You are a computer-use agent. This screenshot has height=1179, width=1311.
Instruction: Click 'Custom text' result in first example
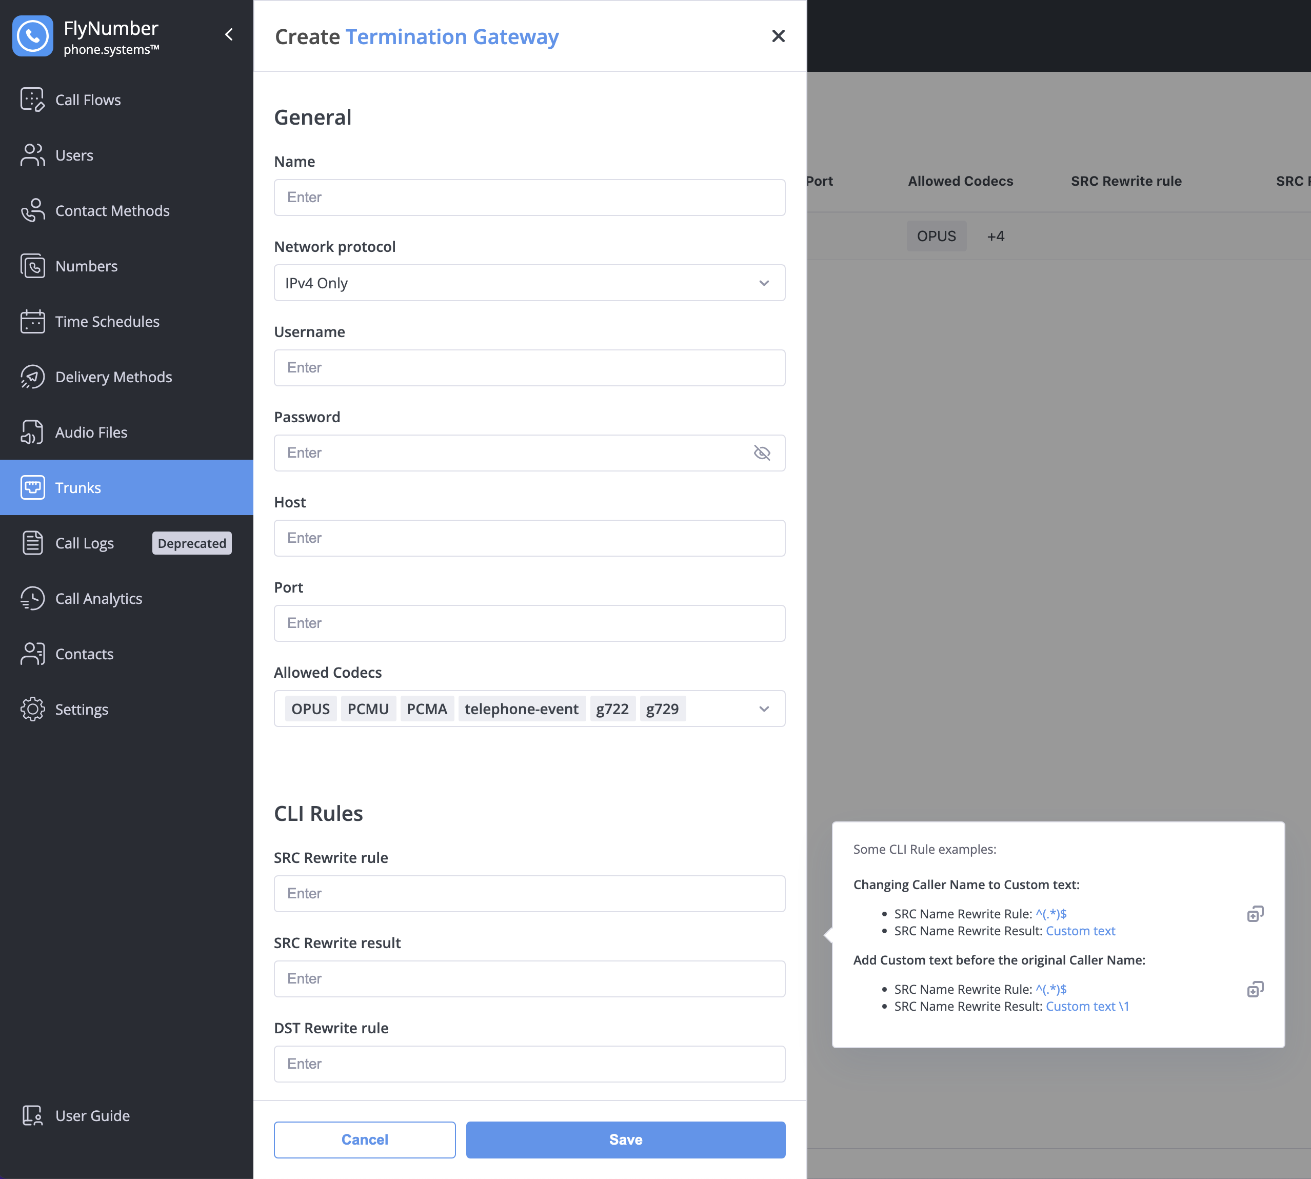[1080, 931]
